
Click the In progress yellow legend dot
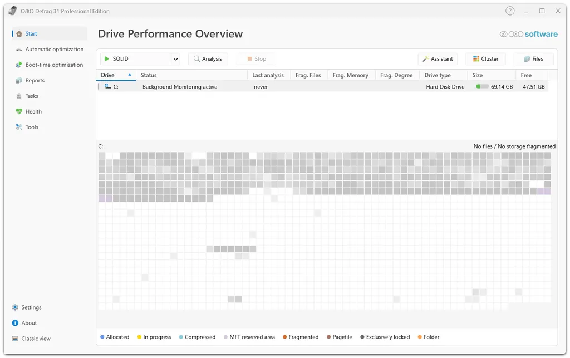click(x=139, y=337)
